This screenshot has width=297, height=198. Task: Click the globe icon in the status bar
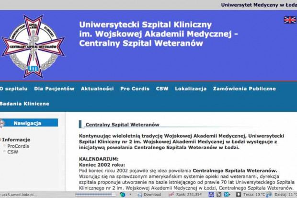pyautogui.click(x=123, y=194)
